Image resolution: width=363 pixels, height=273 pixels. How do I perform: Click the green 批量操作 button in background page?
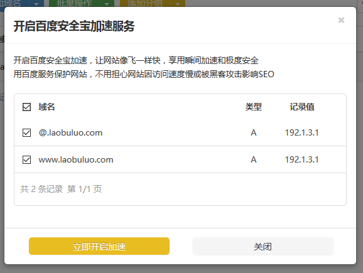[x=74, y=4]
